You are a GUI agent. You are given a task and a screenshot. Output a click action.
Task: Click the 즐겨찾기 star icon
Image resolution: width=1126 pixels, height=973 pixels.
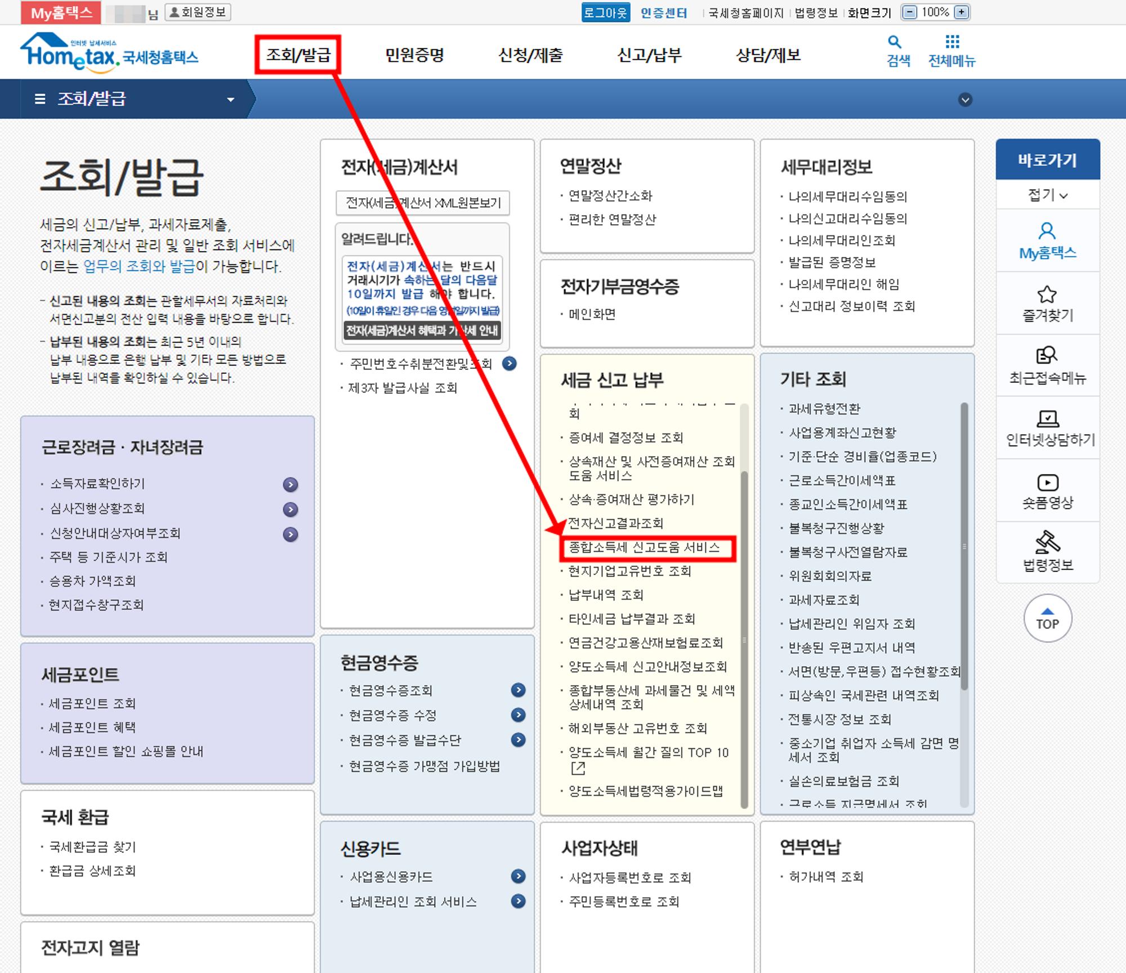pyautogui.click(x=1047, y=294)
